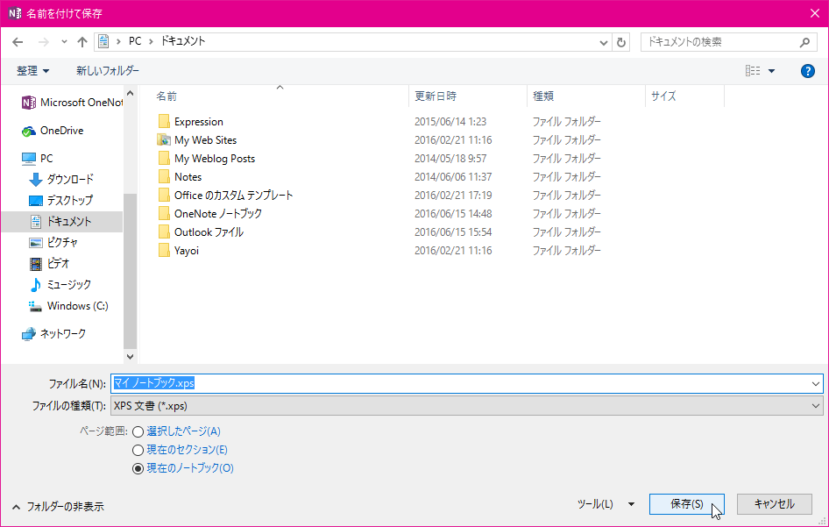This screenshot has width=829, height=527.
Task: Go back with the left arrow
Action: pos(18,42)
